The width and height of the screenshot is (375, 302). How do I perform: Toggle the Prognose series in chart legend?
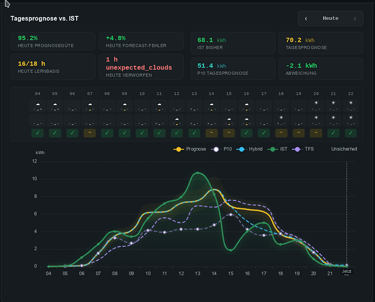click(190, 149)
